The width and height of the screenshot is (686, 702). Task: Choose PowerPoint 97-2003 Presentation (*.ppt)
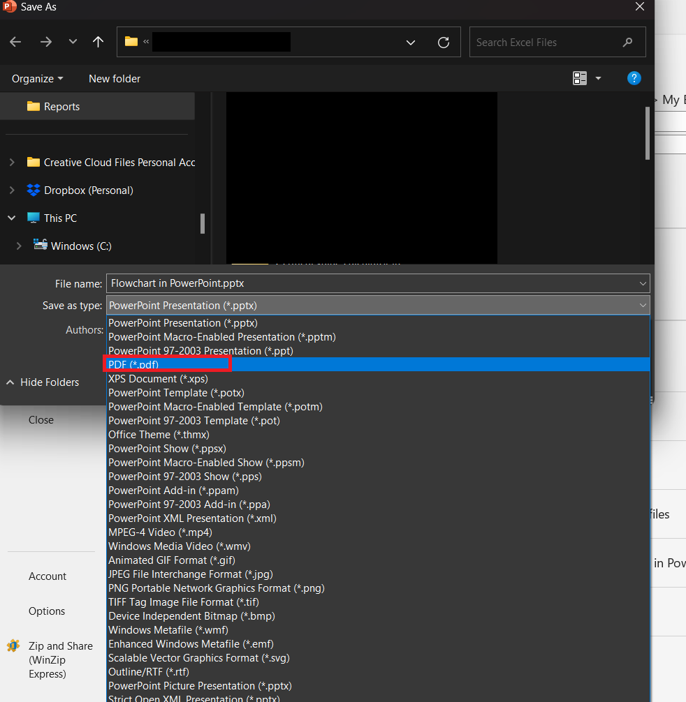pyautogui.click(x=378, y=350)
